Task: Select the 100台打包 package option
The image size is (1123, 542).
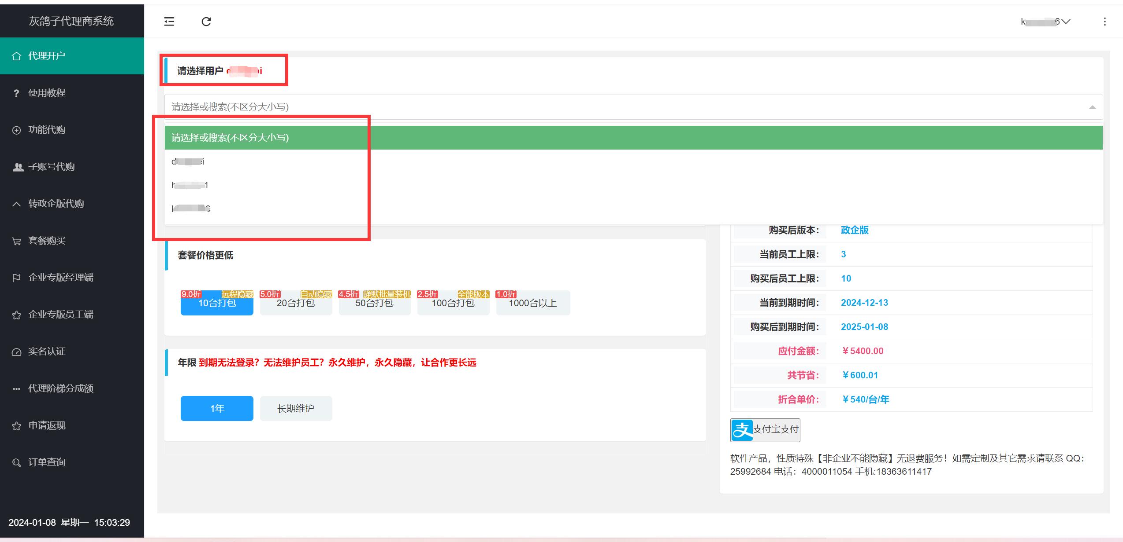Action: [x=453, y=303]
